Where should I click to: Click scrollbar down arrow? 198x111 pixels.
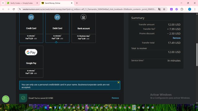coord(197,103)
